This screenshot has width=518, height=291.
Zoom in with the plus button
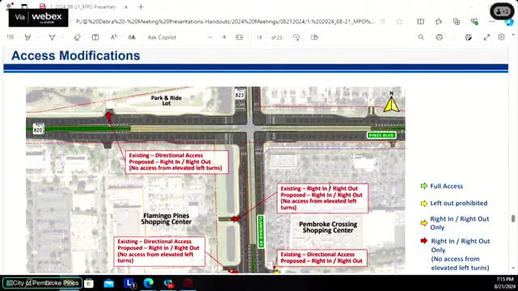[224, 37]
